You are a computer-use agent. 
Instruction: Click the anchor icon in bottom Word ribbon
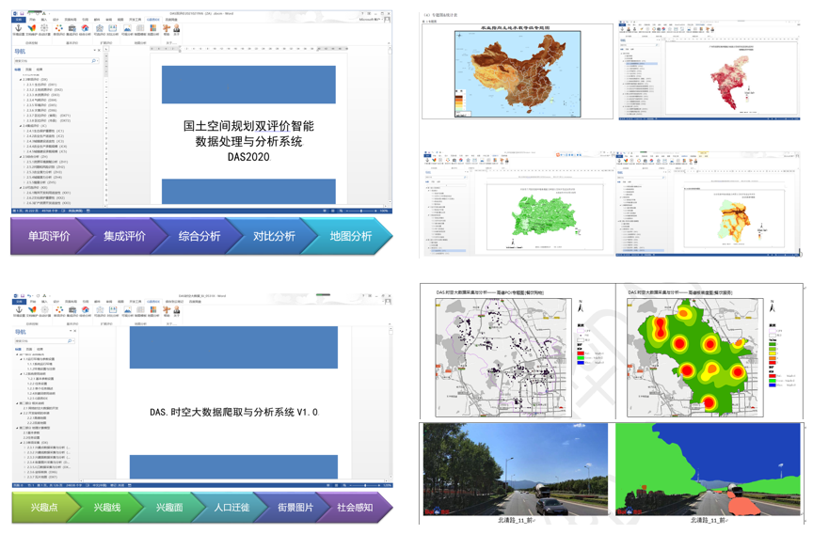pyautogui.click(x=19, y=310)
